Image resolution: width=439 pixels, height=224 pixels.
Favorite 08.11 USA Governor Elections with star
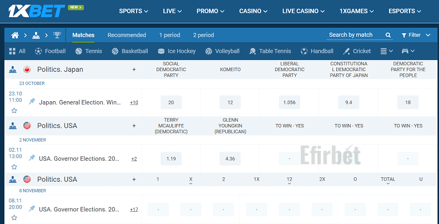click(x=14, y=217)
